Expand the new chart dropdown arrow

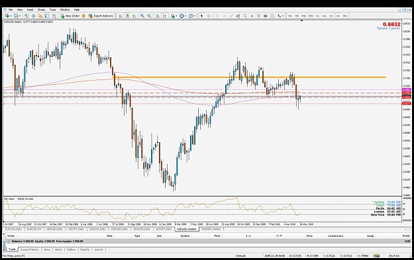(x=11, y=16)
